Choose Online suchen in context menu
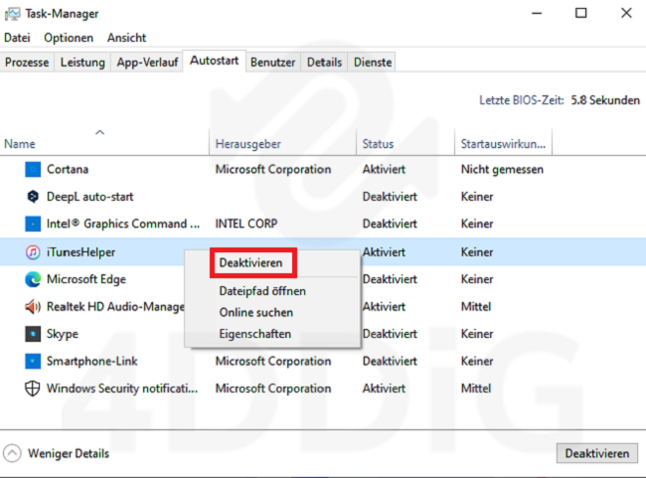Image resolution: width=646 pixels, height=478 pixels. pyautogui.click(x=255, y=312)
